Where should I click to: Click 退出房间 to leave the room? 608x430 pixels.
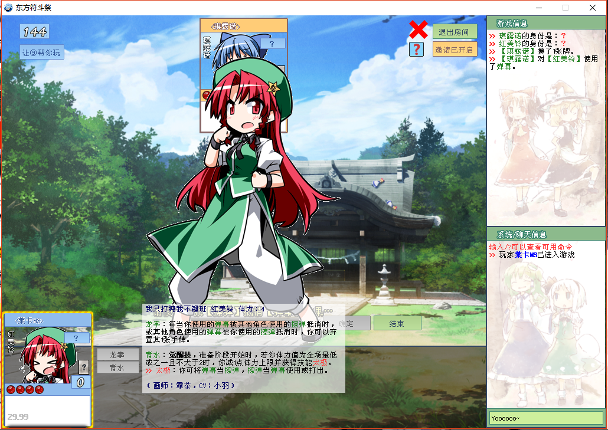tap(455, 32)
